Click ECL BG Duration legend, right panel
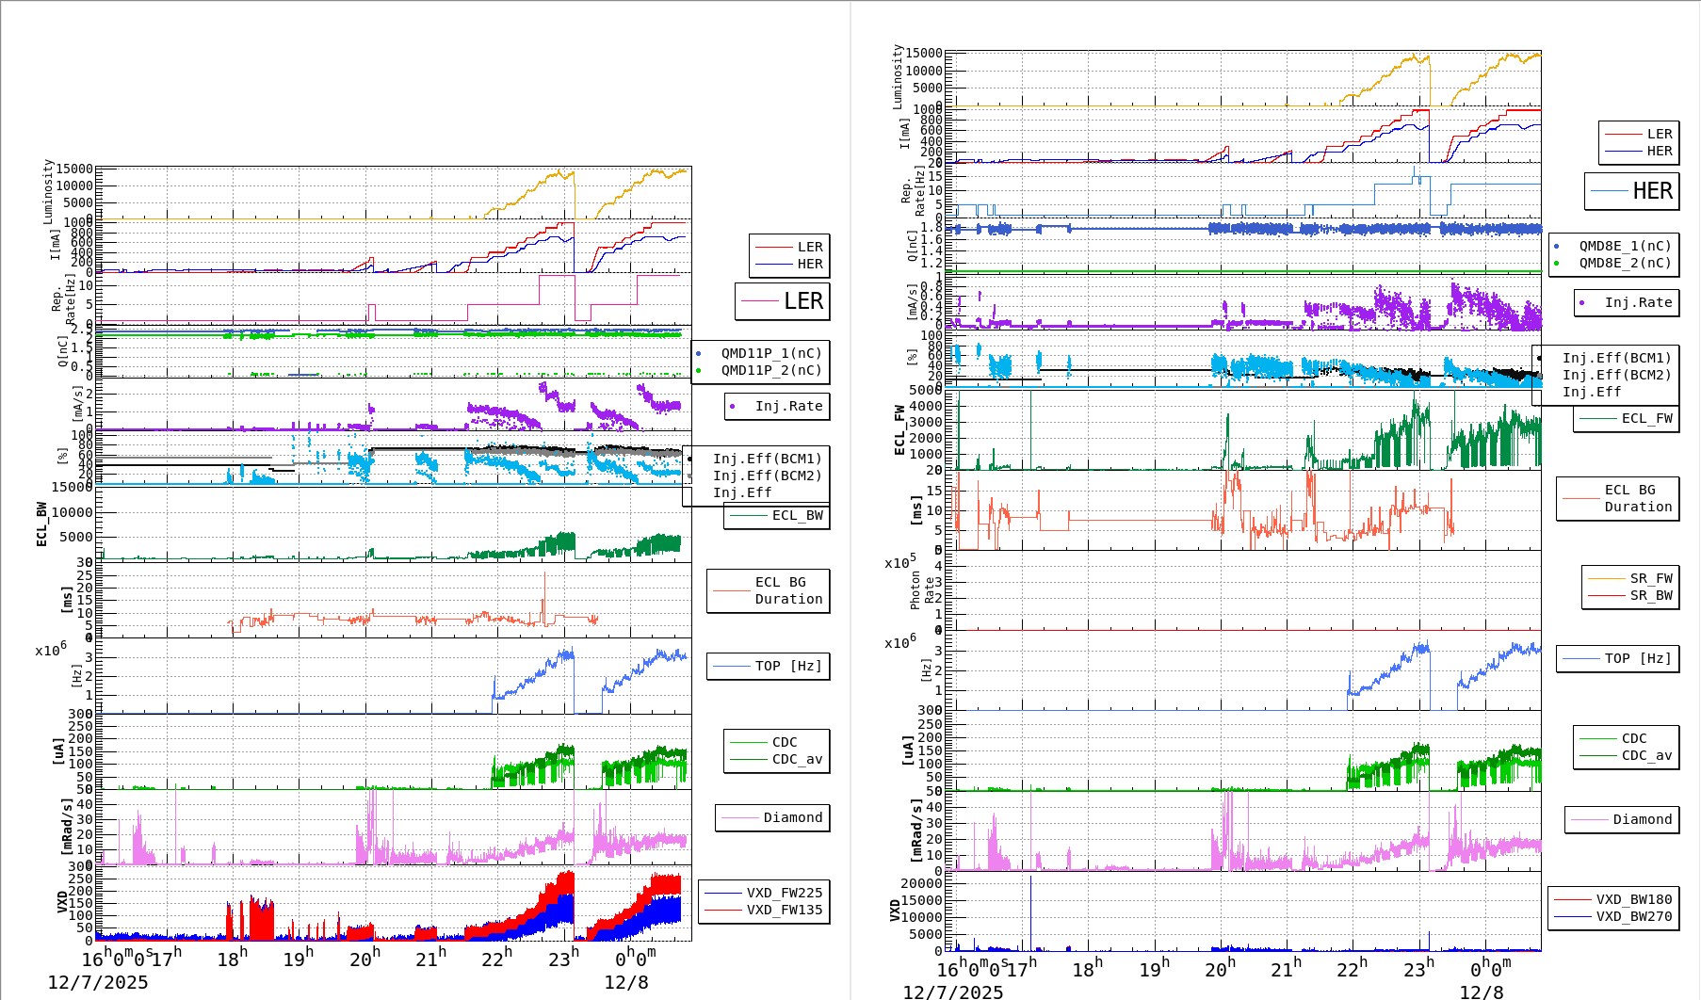Image resolution: width=1701 pixels, height=1000 pixels. tap(1637, 498)
